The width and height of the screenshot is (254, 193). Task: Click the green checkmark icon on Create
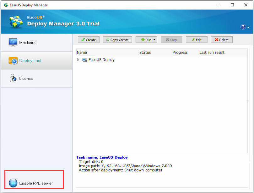83,39
